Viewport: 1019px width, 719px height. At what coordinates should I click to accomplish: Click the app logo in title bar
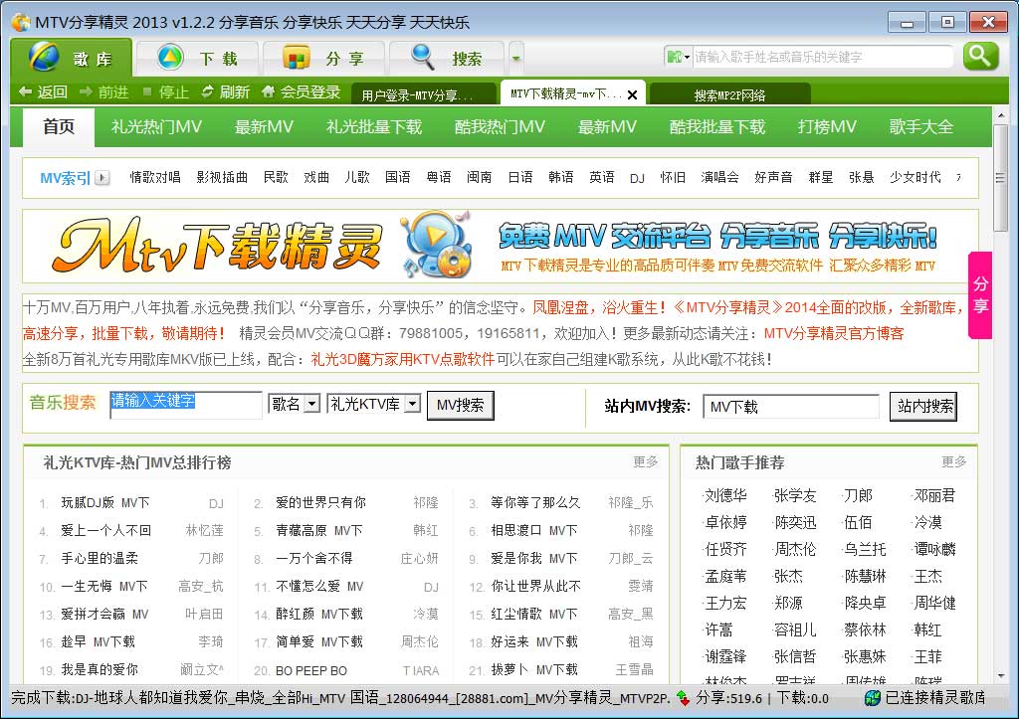(x=20, y=22)
